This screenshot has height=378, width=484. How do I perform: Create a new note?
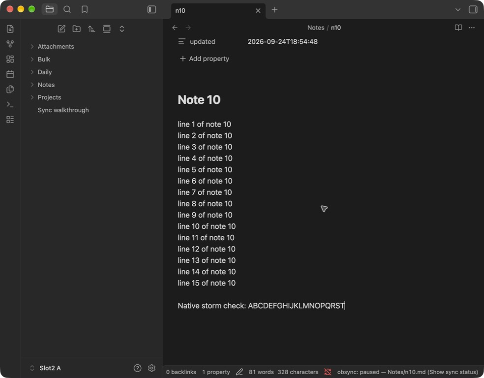point(61,29)
